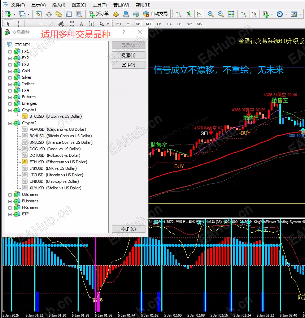Expand the ETF symbol group

(x=10, y=214)
